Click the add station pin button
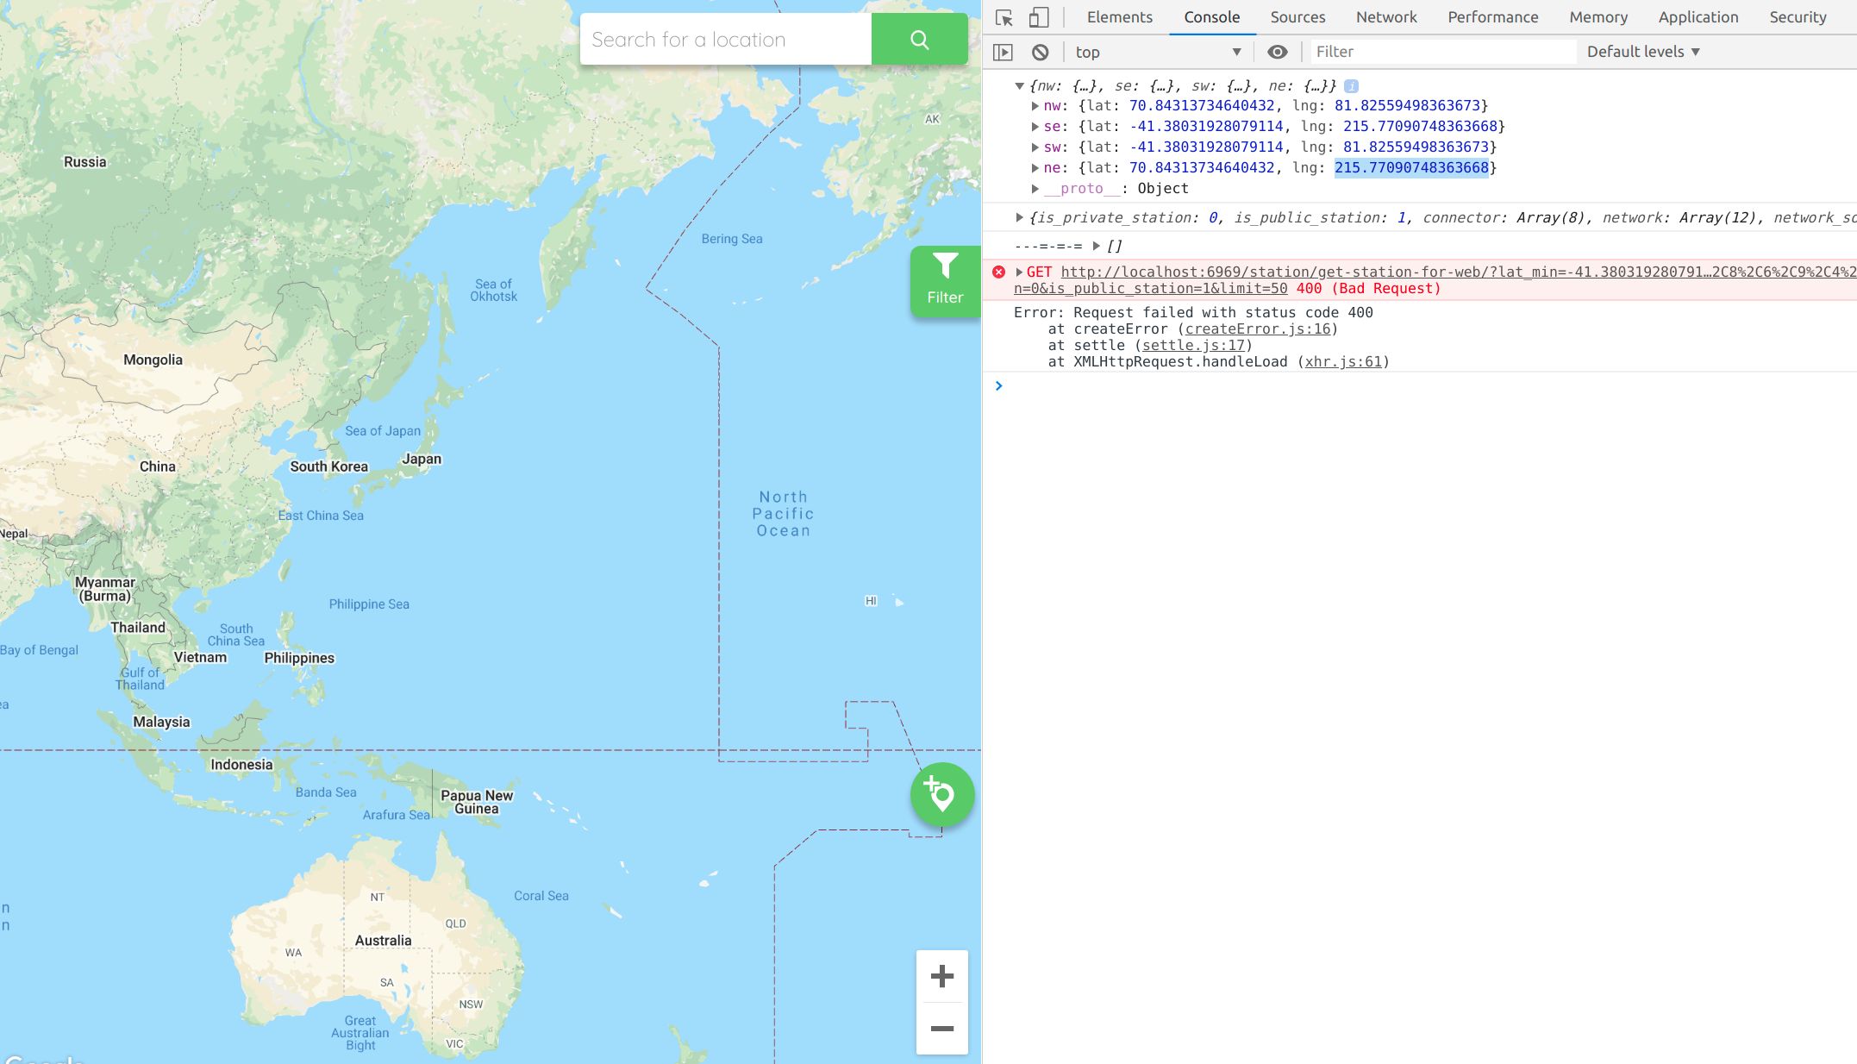 click(942, 794)
